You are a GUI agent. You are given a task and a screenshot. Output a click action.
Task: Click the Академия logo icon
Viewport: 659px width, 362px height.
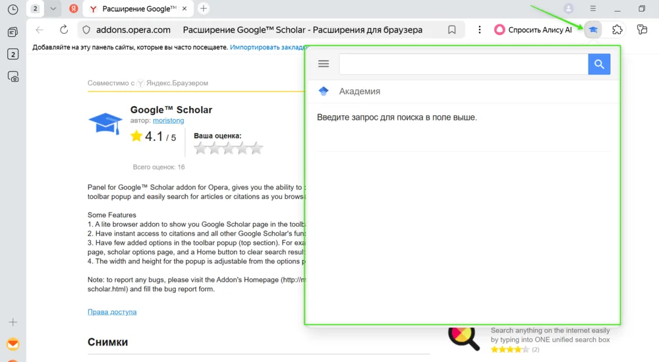pyautogui.click(x=324, y=91)
